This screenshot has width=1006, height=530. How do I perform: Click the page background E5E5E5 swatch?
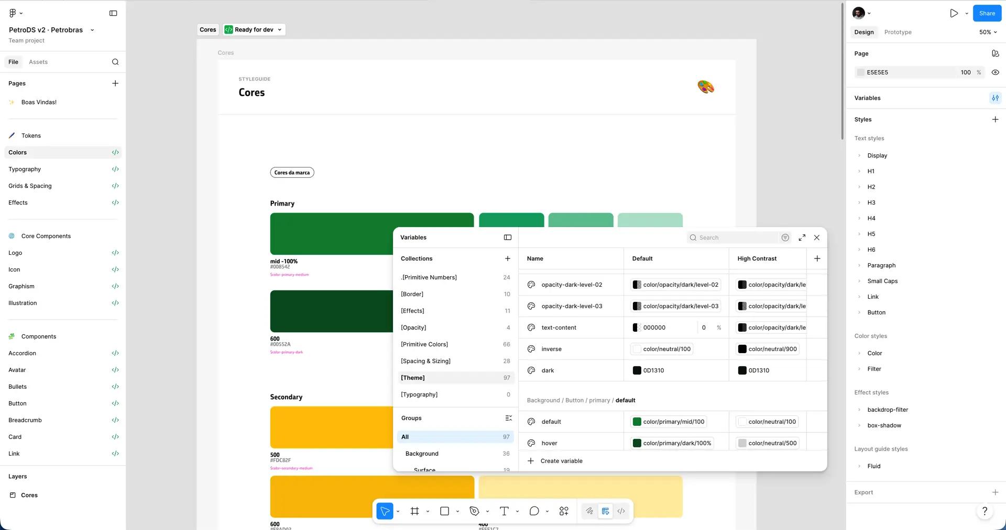tap(860, 72)
